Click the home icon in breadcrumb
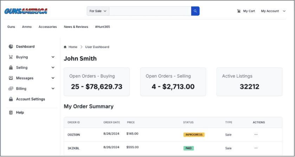Viewport: 295px width, 157px height. click(65, 47)
